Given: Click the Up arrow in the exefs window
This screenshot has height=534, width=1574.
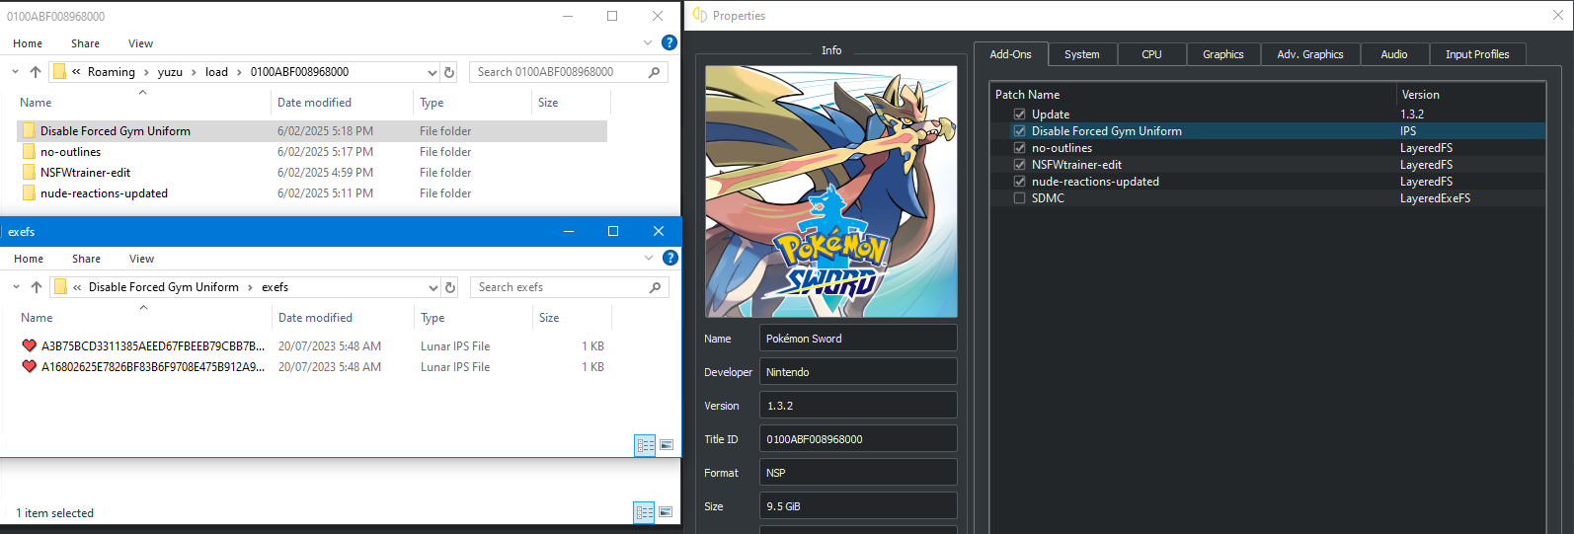Looking at the screenshot, I should pyautogui.click(x=37, y=287).
